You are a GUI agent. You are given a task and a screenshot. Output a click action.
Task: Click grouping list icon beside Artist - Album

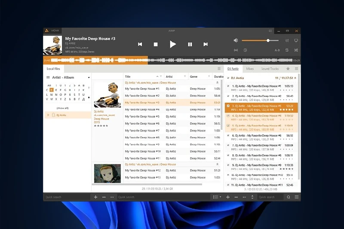click(x=48, y=77)
